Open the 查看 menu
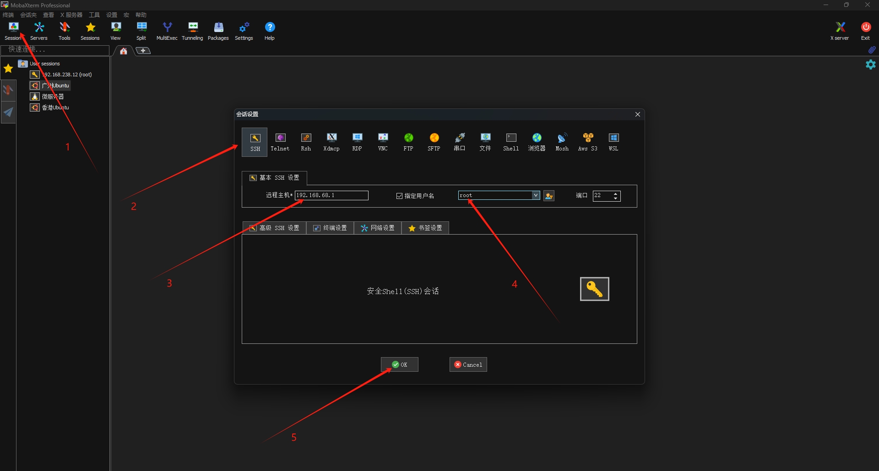This screenshot has width=879, height=471. 49,15
